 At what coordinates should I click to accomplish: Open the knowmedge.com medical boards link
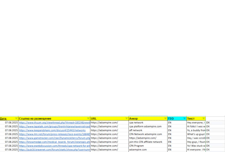[x=55, y=142]
